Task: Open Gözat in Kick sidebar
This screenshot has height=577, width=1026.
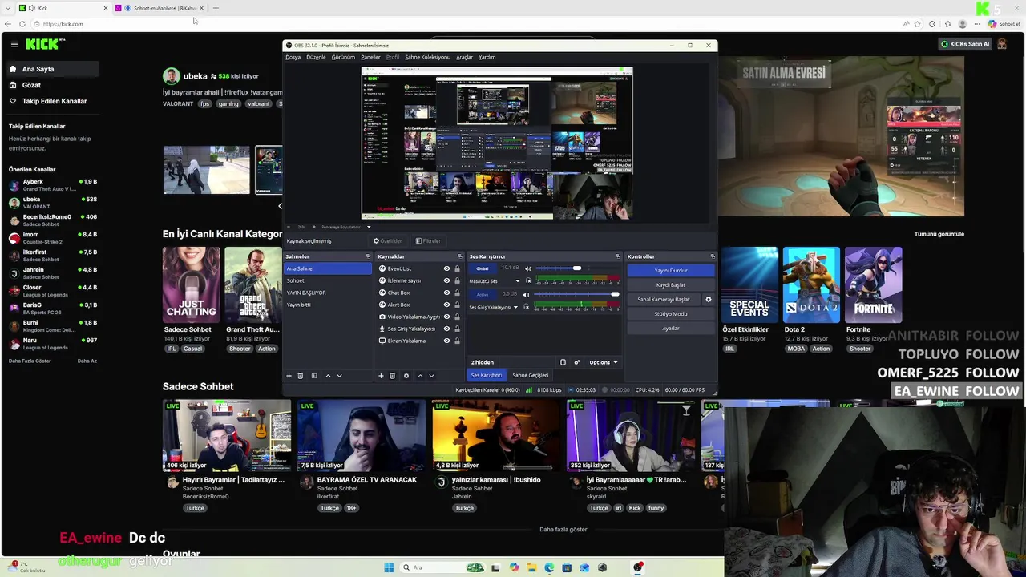Action: (x=31, y=85)
